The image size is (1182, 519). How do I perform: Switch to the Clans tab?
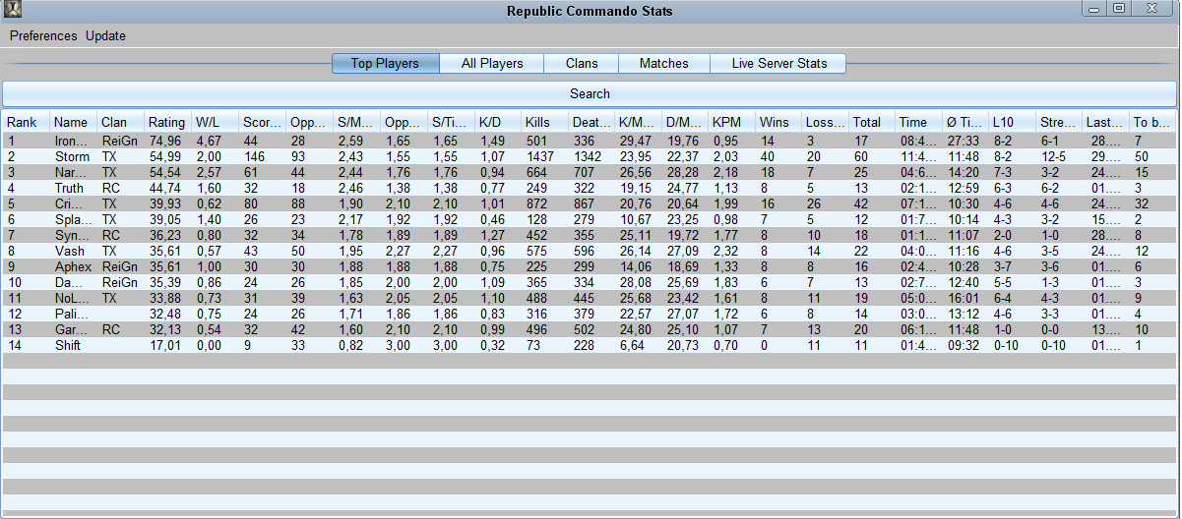click(x=582, y=63)
